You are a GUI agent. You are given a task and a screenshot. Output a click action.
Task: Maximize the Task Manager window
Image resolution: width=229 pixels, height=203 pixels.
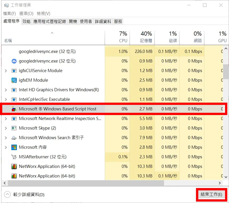[x=205, y=5]
